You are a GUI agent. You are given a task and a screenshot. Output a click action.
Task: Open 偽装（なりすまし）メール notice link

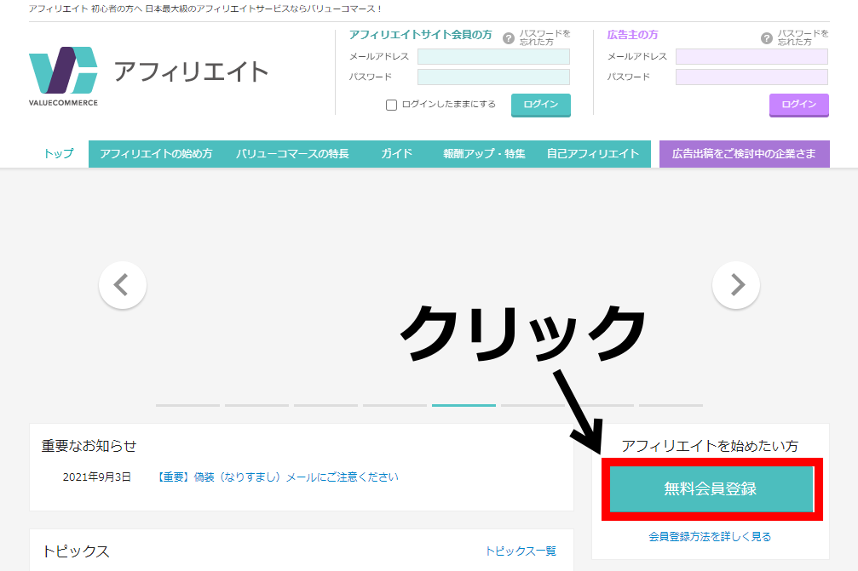(278, 477)
